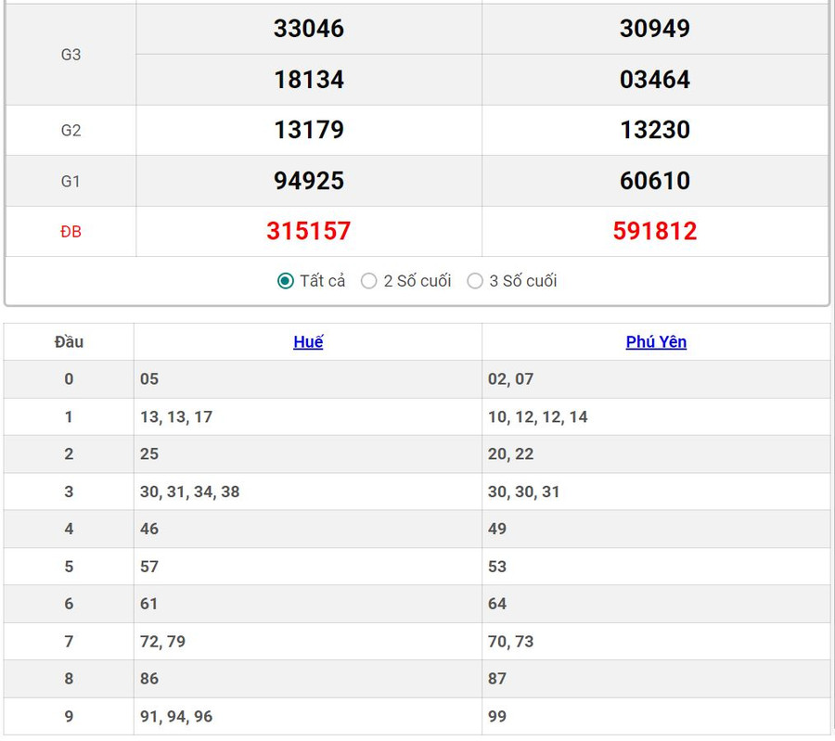Viewport: 835px width, 741px height.
Task: Open the Phú Yên column header link
Action: tap(656, 342)
